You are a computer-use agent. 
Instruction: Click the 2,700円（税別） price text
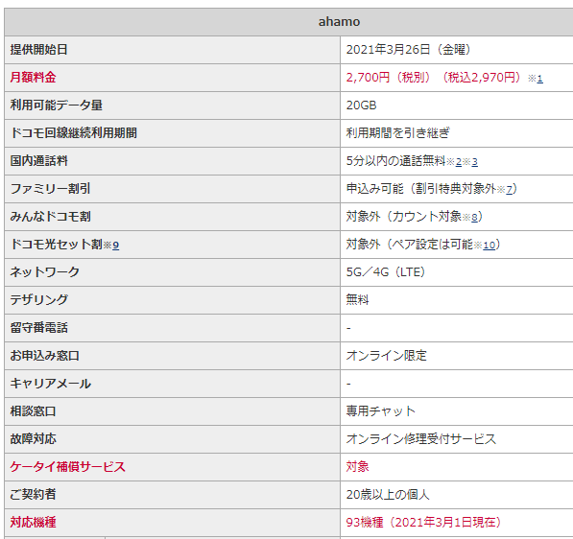pos(388,78)
